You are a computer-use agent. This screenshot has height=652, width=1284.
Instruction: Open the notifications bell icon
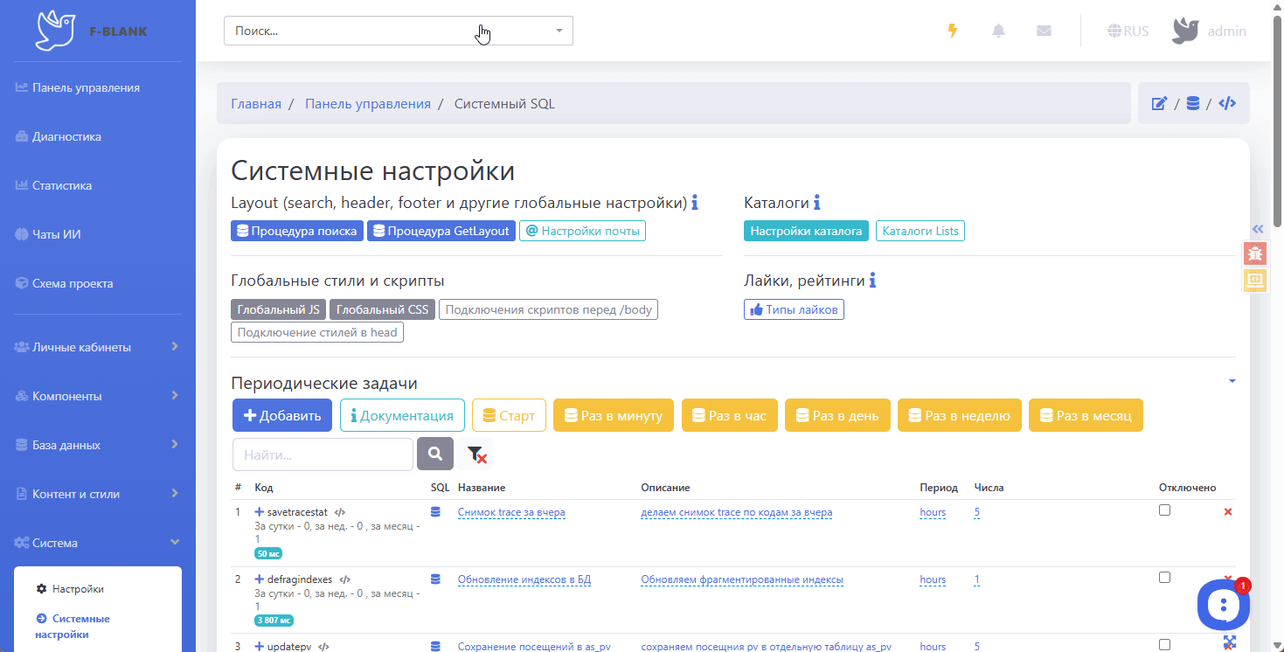click(998, 31)
